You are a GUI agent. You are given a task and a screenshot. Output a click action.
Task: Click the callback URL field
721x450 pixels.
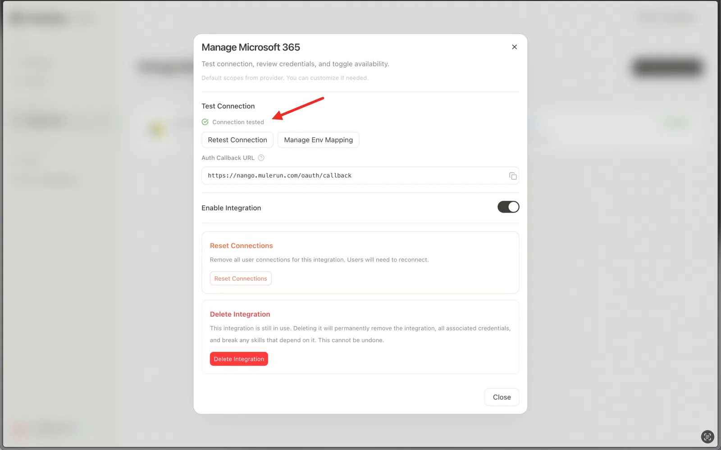[360, 176]
